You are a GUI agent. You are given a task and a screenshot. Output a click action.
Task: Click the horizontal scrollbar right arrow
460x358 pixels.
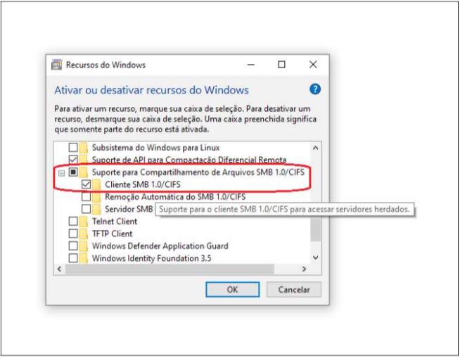(x=304, y=269)
